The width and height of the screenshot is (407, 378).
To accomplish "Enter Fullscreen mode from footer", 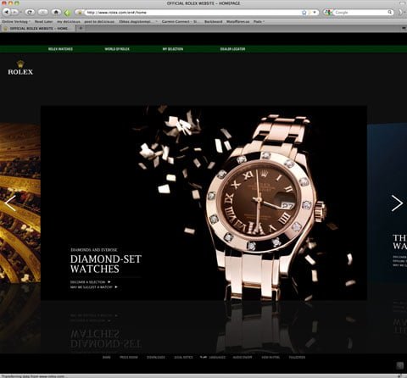I will pos(297,358).
